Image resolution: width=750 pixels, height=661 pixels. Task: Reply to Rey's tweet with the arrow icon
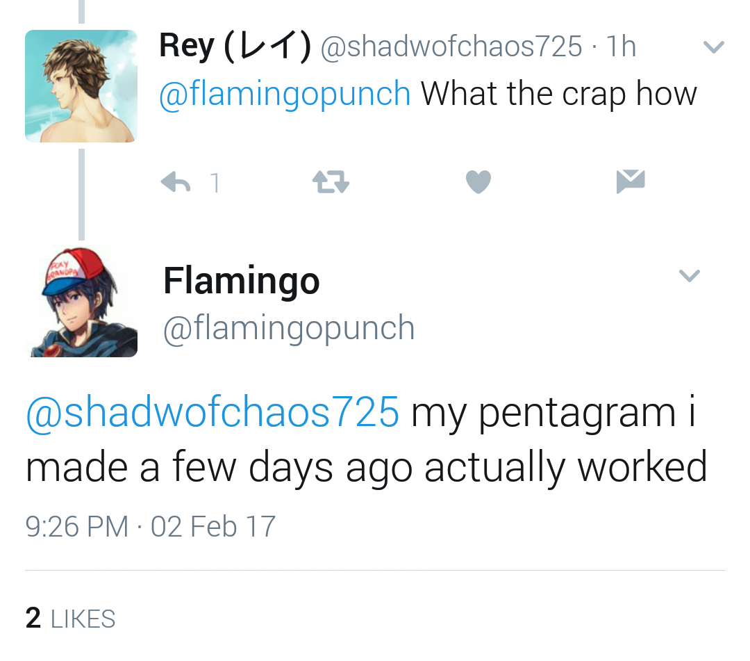coord(175,182)
